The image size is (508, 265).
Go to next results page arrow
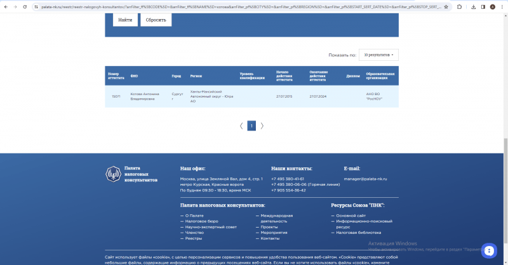coord(262,126)
